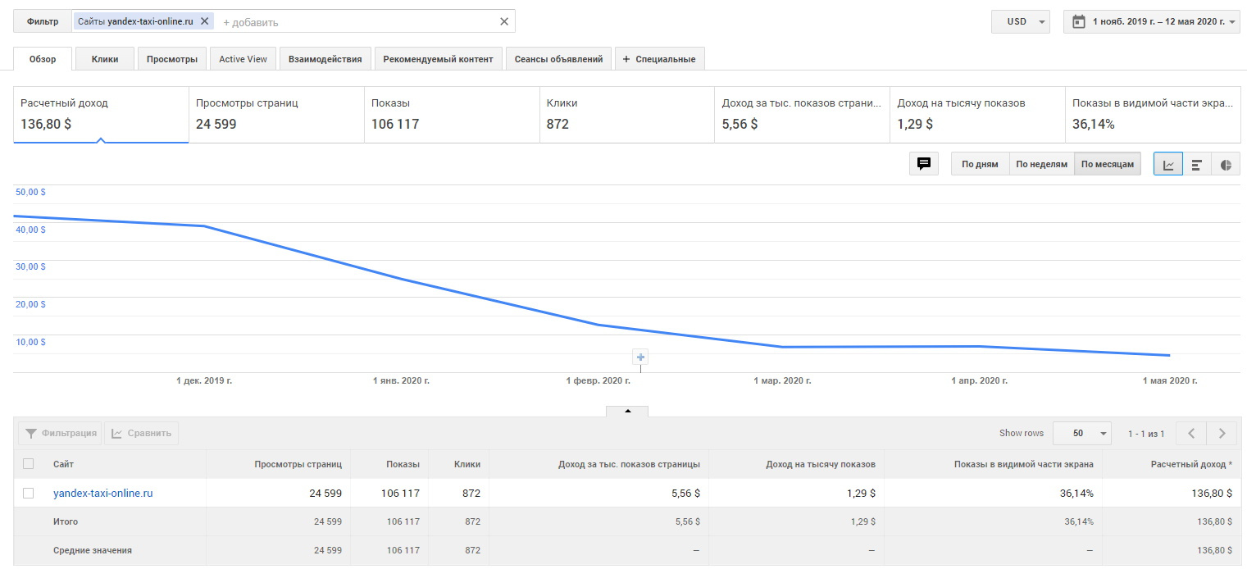Remove the yandex-taxi-online.ru site filter chip

coord(204,21)
